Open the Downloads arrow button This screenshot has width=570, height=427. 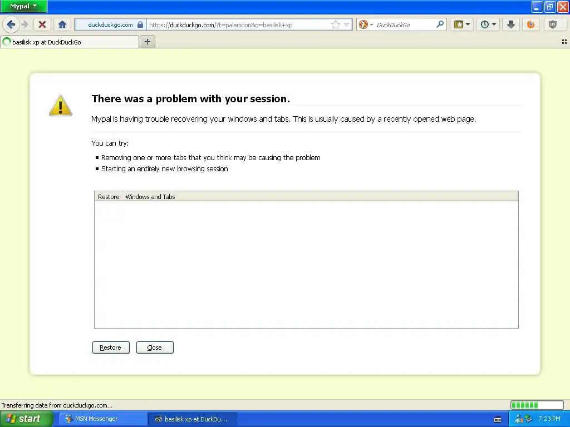coord(511,24)
